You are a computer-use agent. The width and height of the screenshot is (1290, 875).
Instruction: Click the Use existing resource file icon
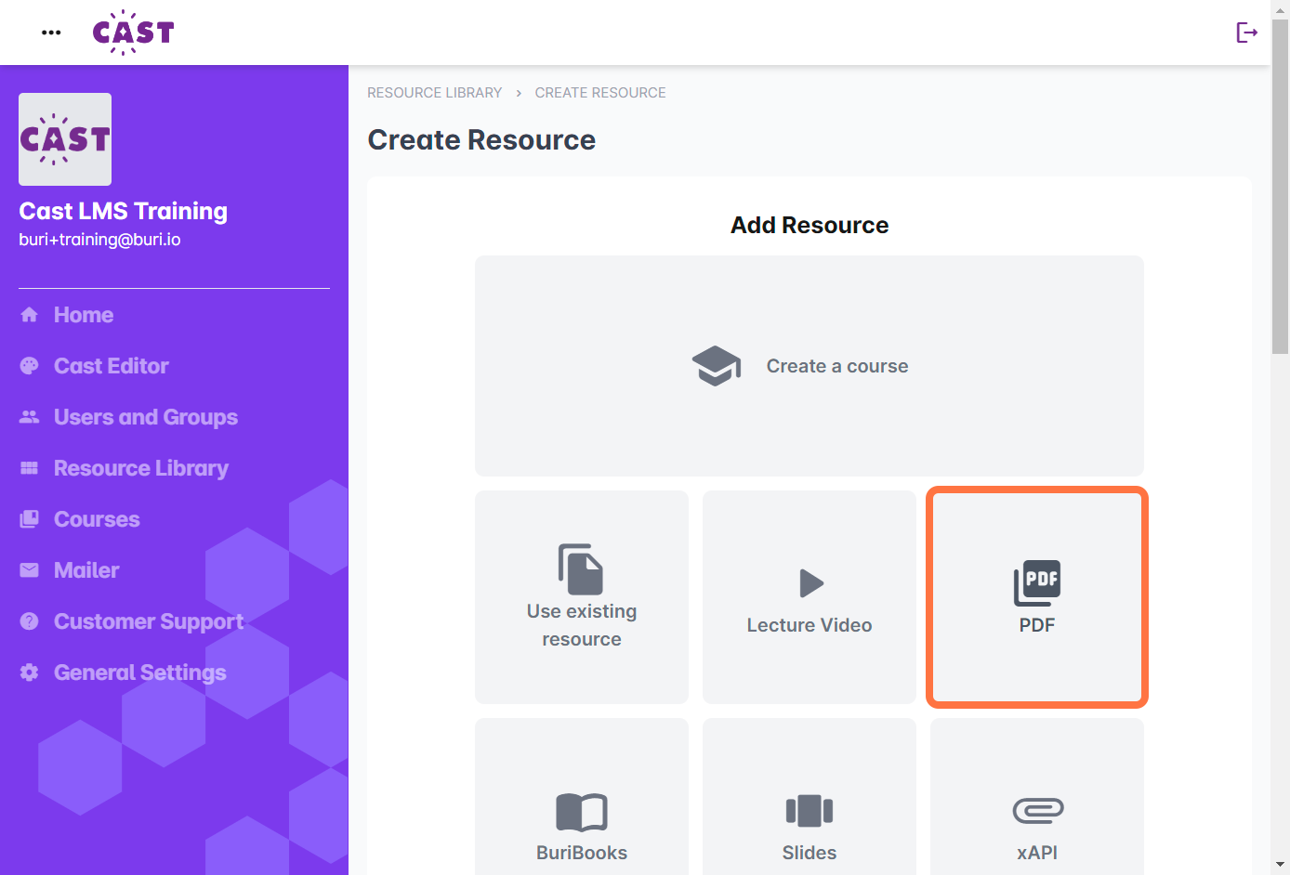click(x=581, y=568)
